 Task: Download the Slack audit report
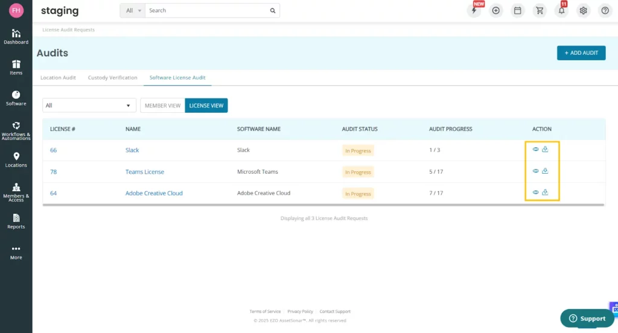(x=545, y=150)
